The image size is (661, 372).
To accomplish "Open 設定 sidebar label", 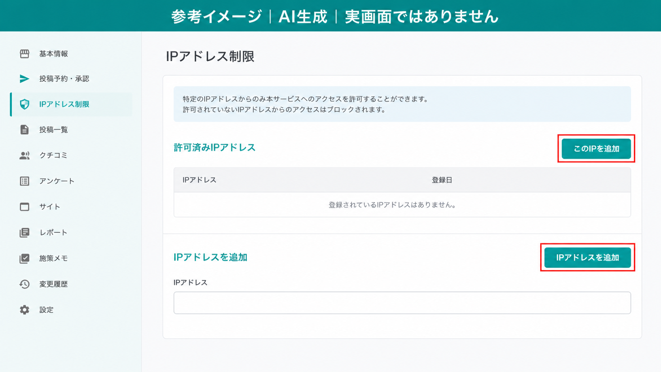I will 46,310.
